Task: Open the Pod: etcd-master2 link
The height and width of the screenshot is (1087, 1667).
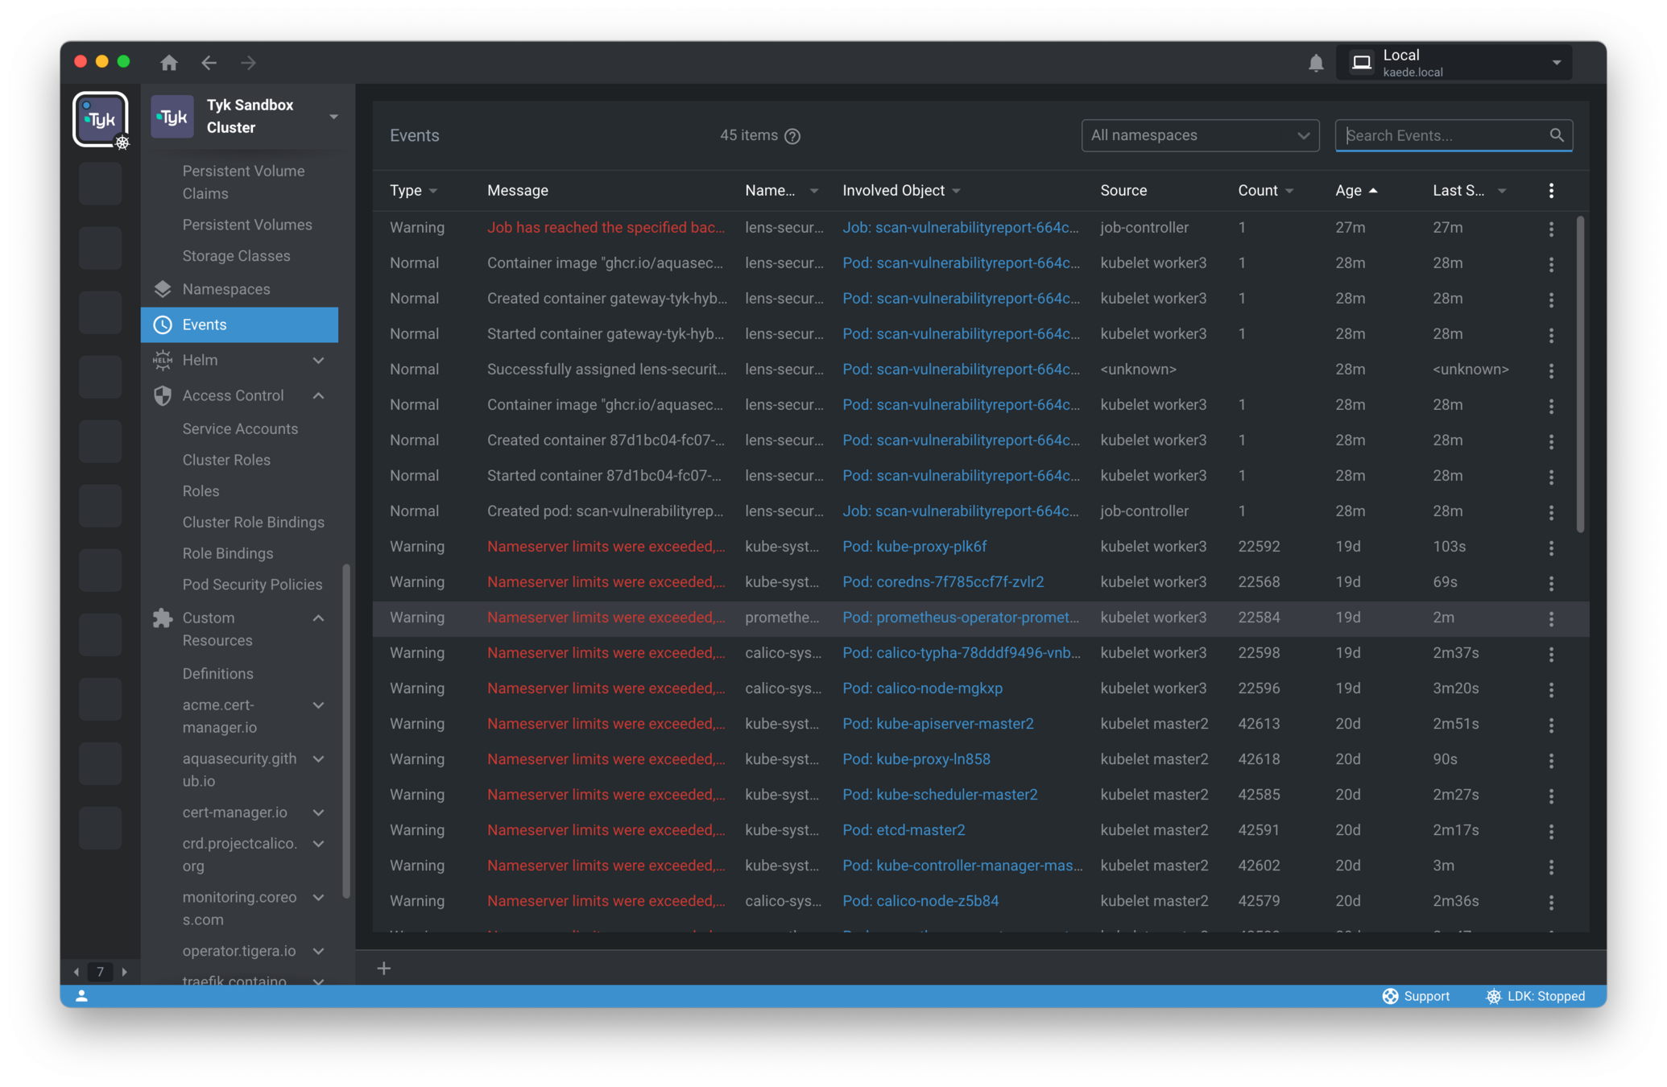Action: click(x=904, y=830)
